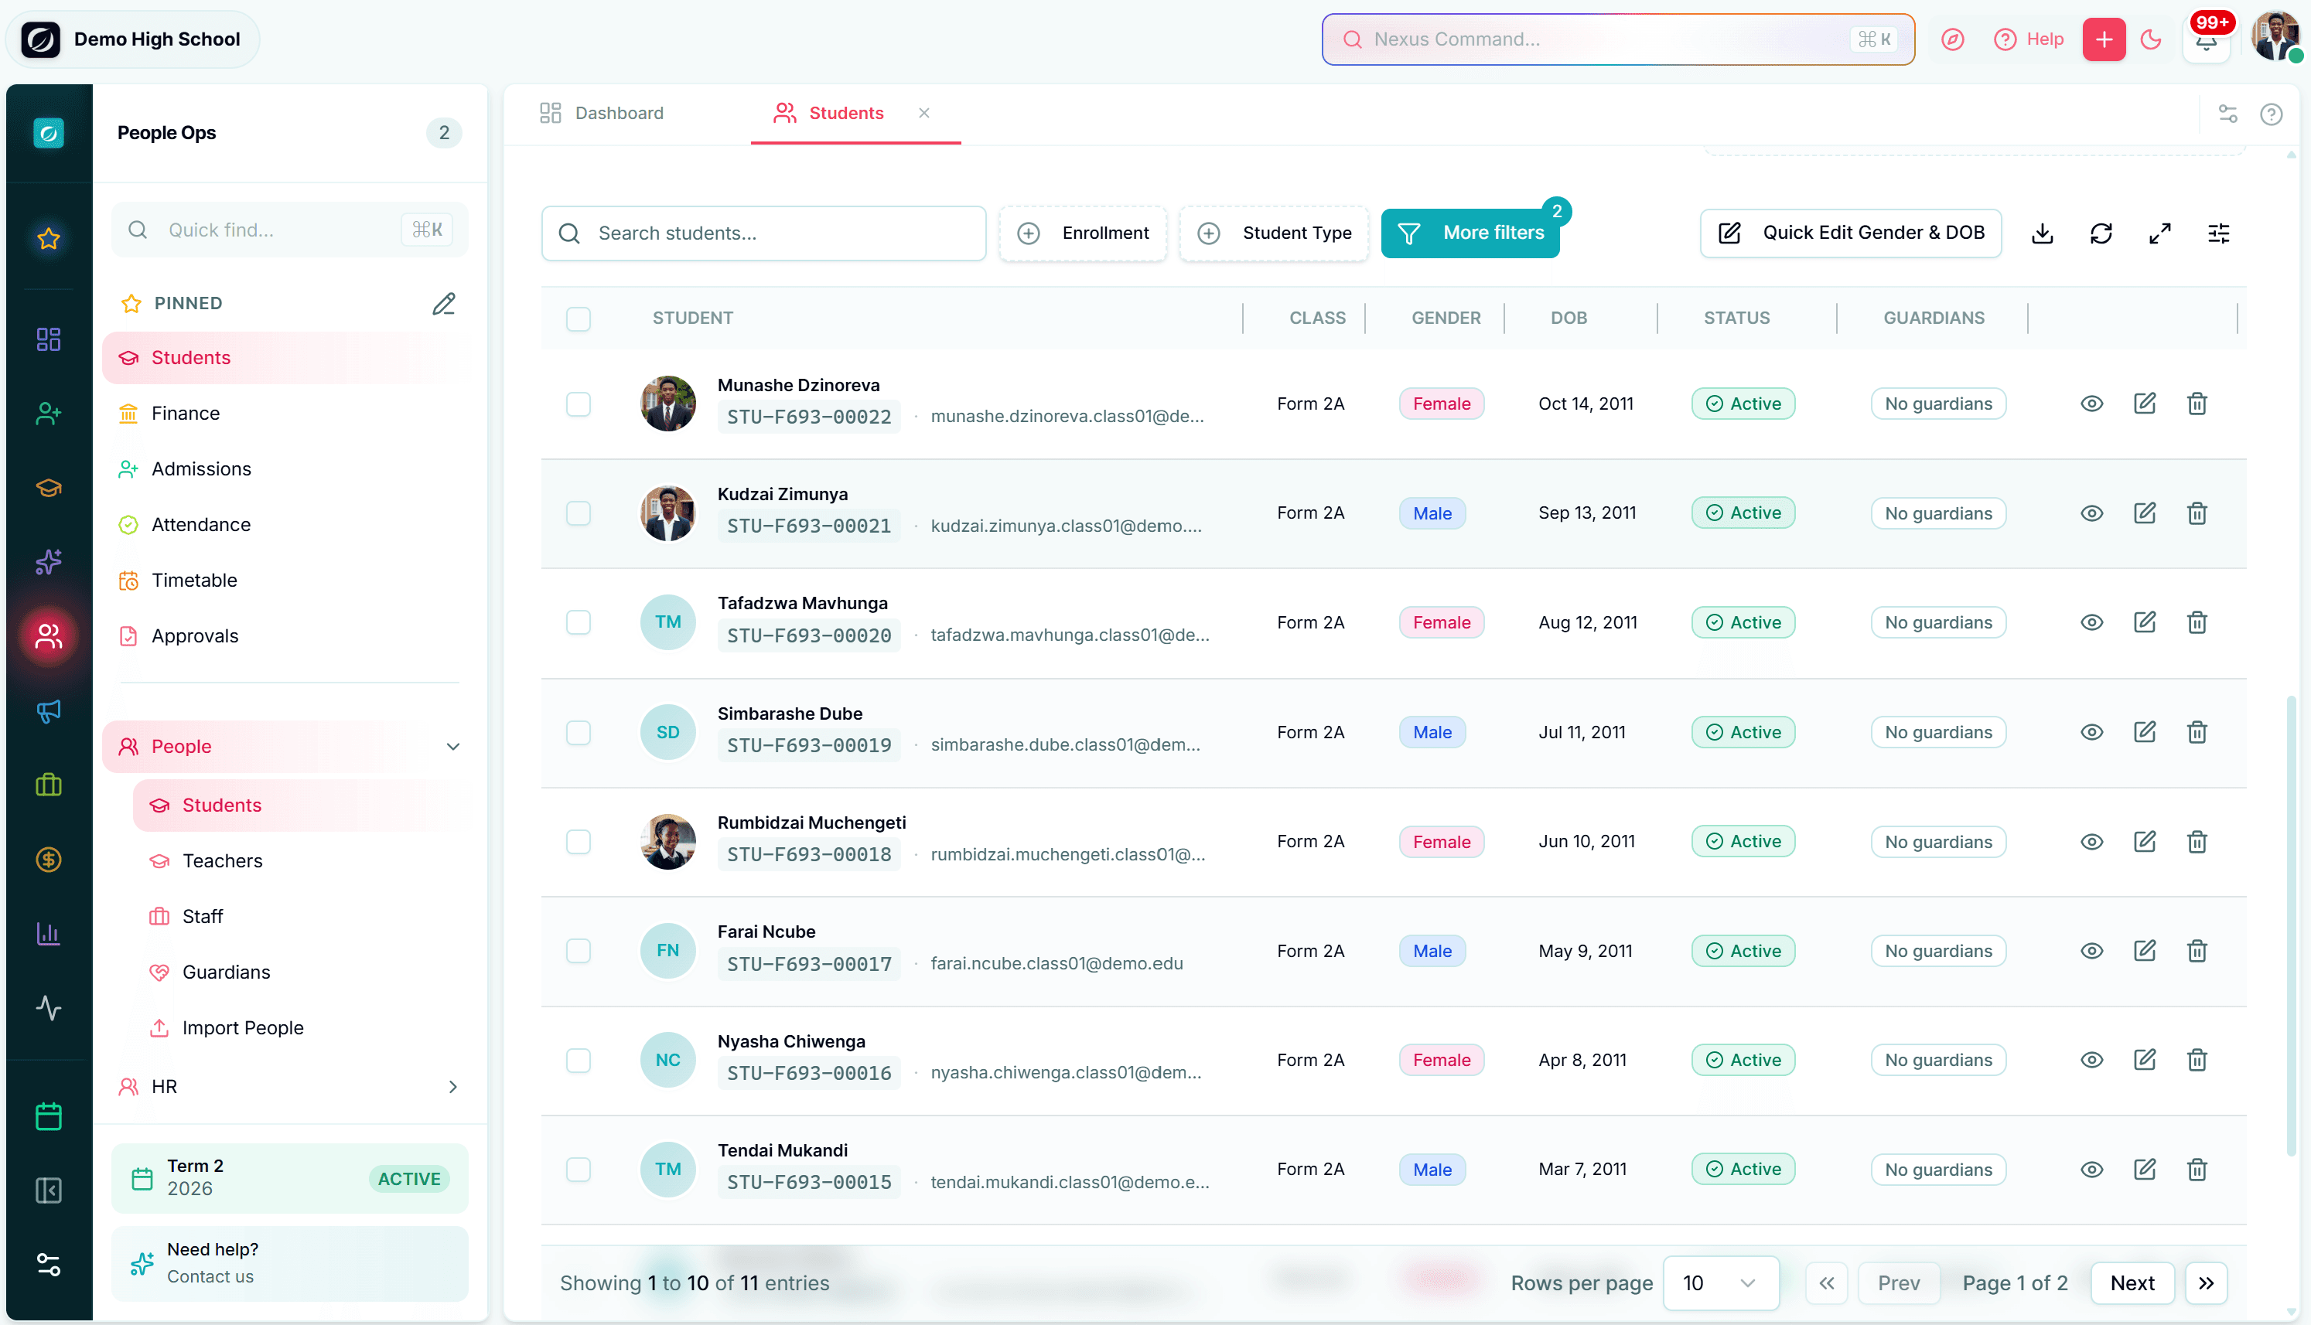Open finance dollar icon in left rail
The height and width of the screenshot is (1325, 2311).
[x=48, y=859]
